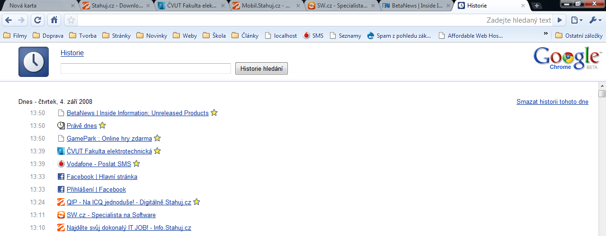The image size is (606, 236).
Task: Click the star beside Vodafone - Poslat SMS
Action: (136, 164)
